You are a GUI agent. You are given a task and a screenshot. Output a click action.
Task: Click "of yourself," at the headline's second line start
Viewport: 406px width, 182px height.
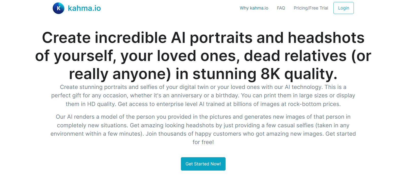tap(75, 56)
